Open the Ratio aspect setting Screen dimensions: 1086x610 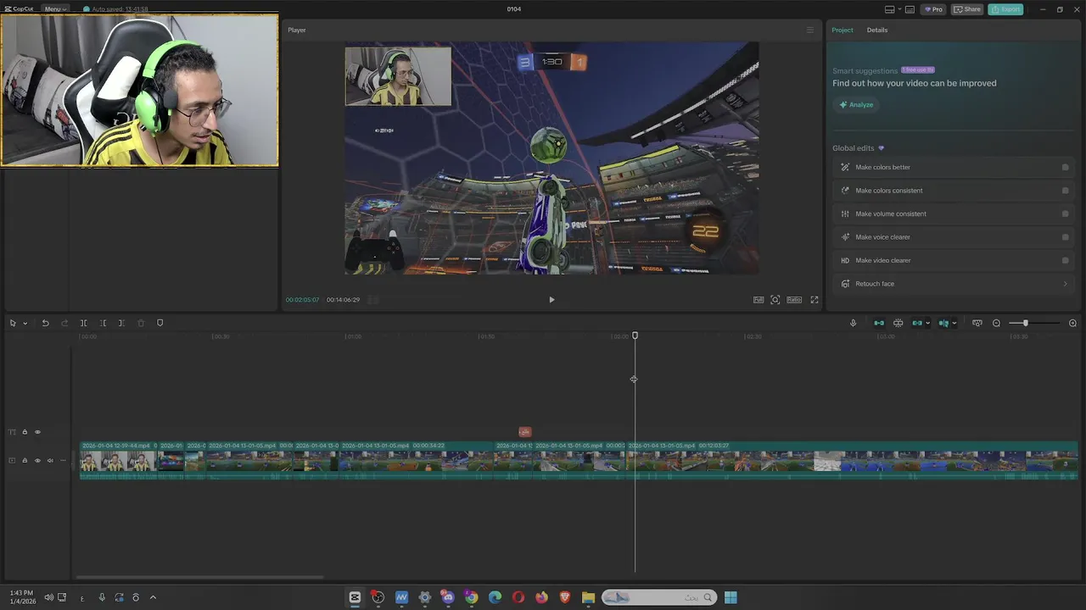click(x=794, y=299)
